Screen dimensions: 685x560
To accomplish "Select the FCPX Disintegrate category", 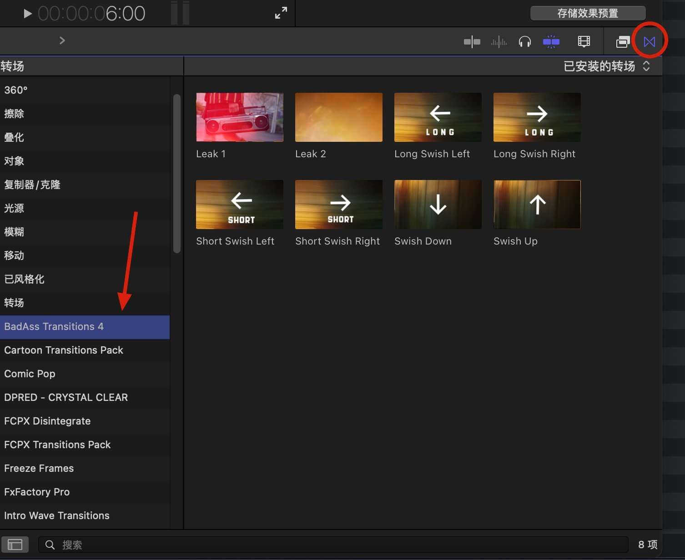I will point(47,421).
